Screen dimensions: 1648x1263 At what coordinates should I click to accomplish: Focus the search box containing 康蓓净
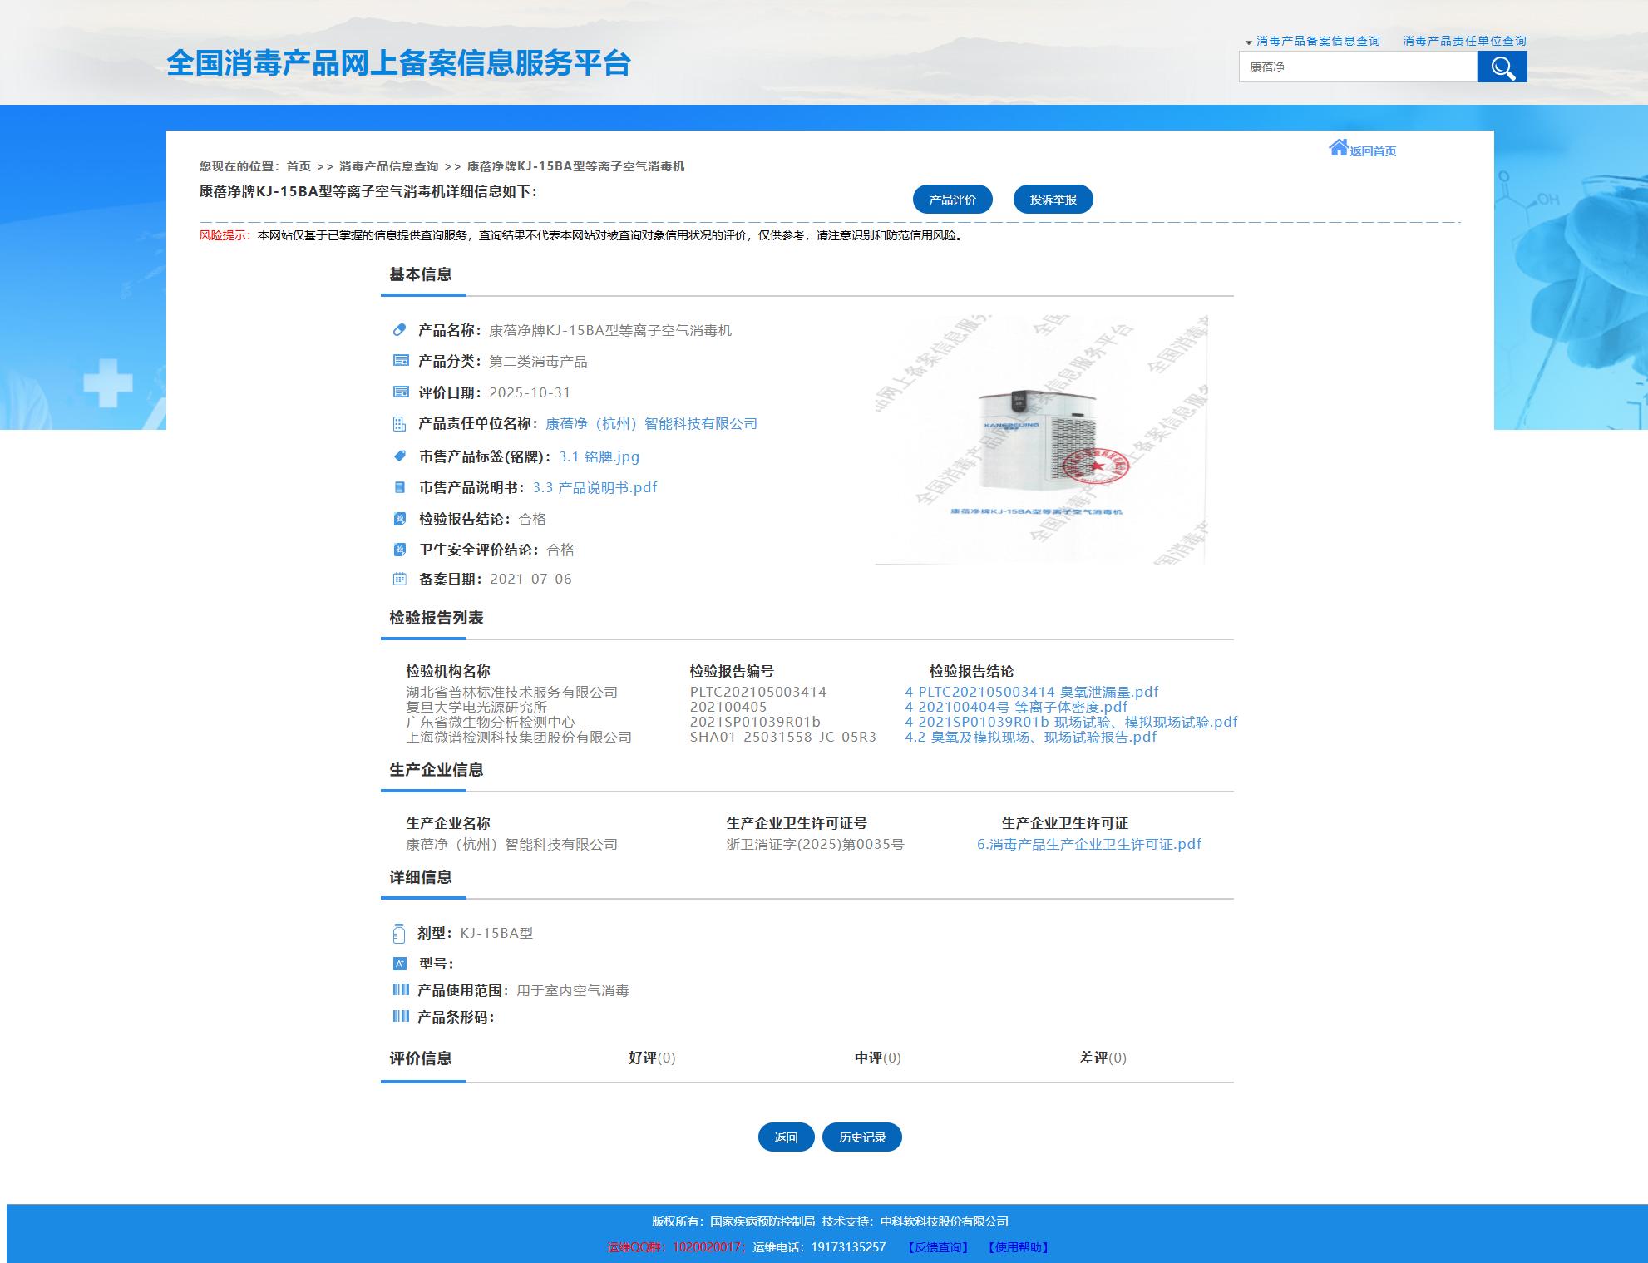click(1358, 67)
